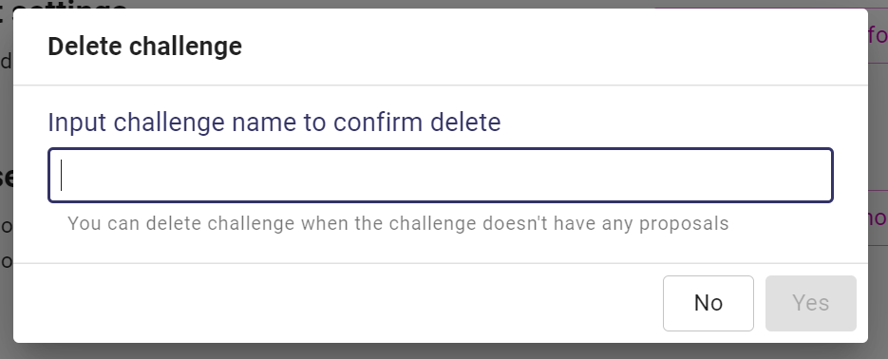Cancel deletion with the No button

pos(708,303)
